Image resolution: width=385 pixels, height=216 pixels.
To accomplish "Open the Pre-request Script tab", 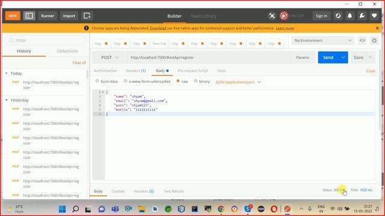I will [192, 71].
